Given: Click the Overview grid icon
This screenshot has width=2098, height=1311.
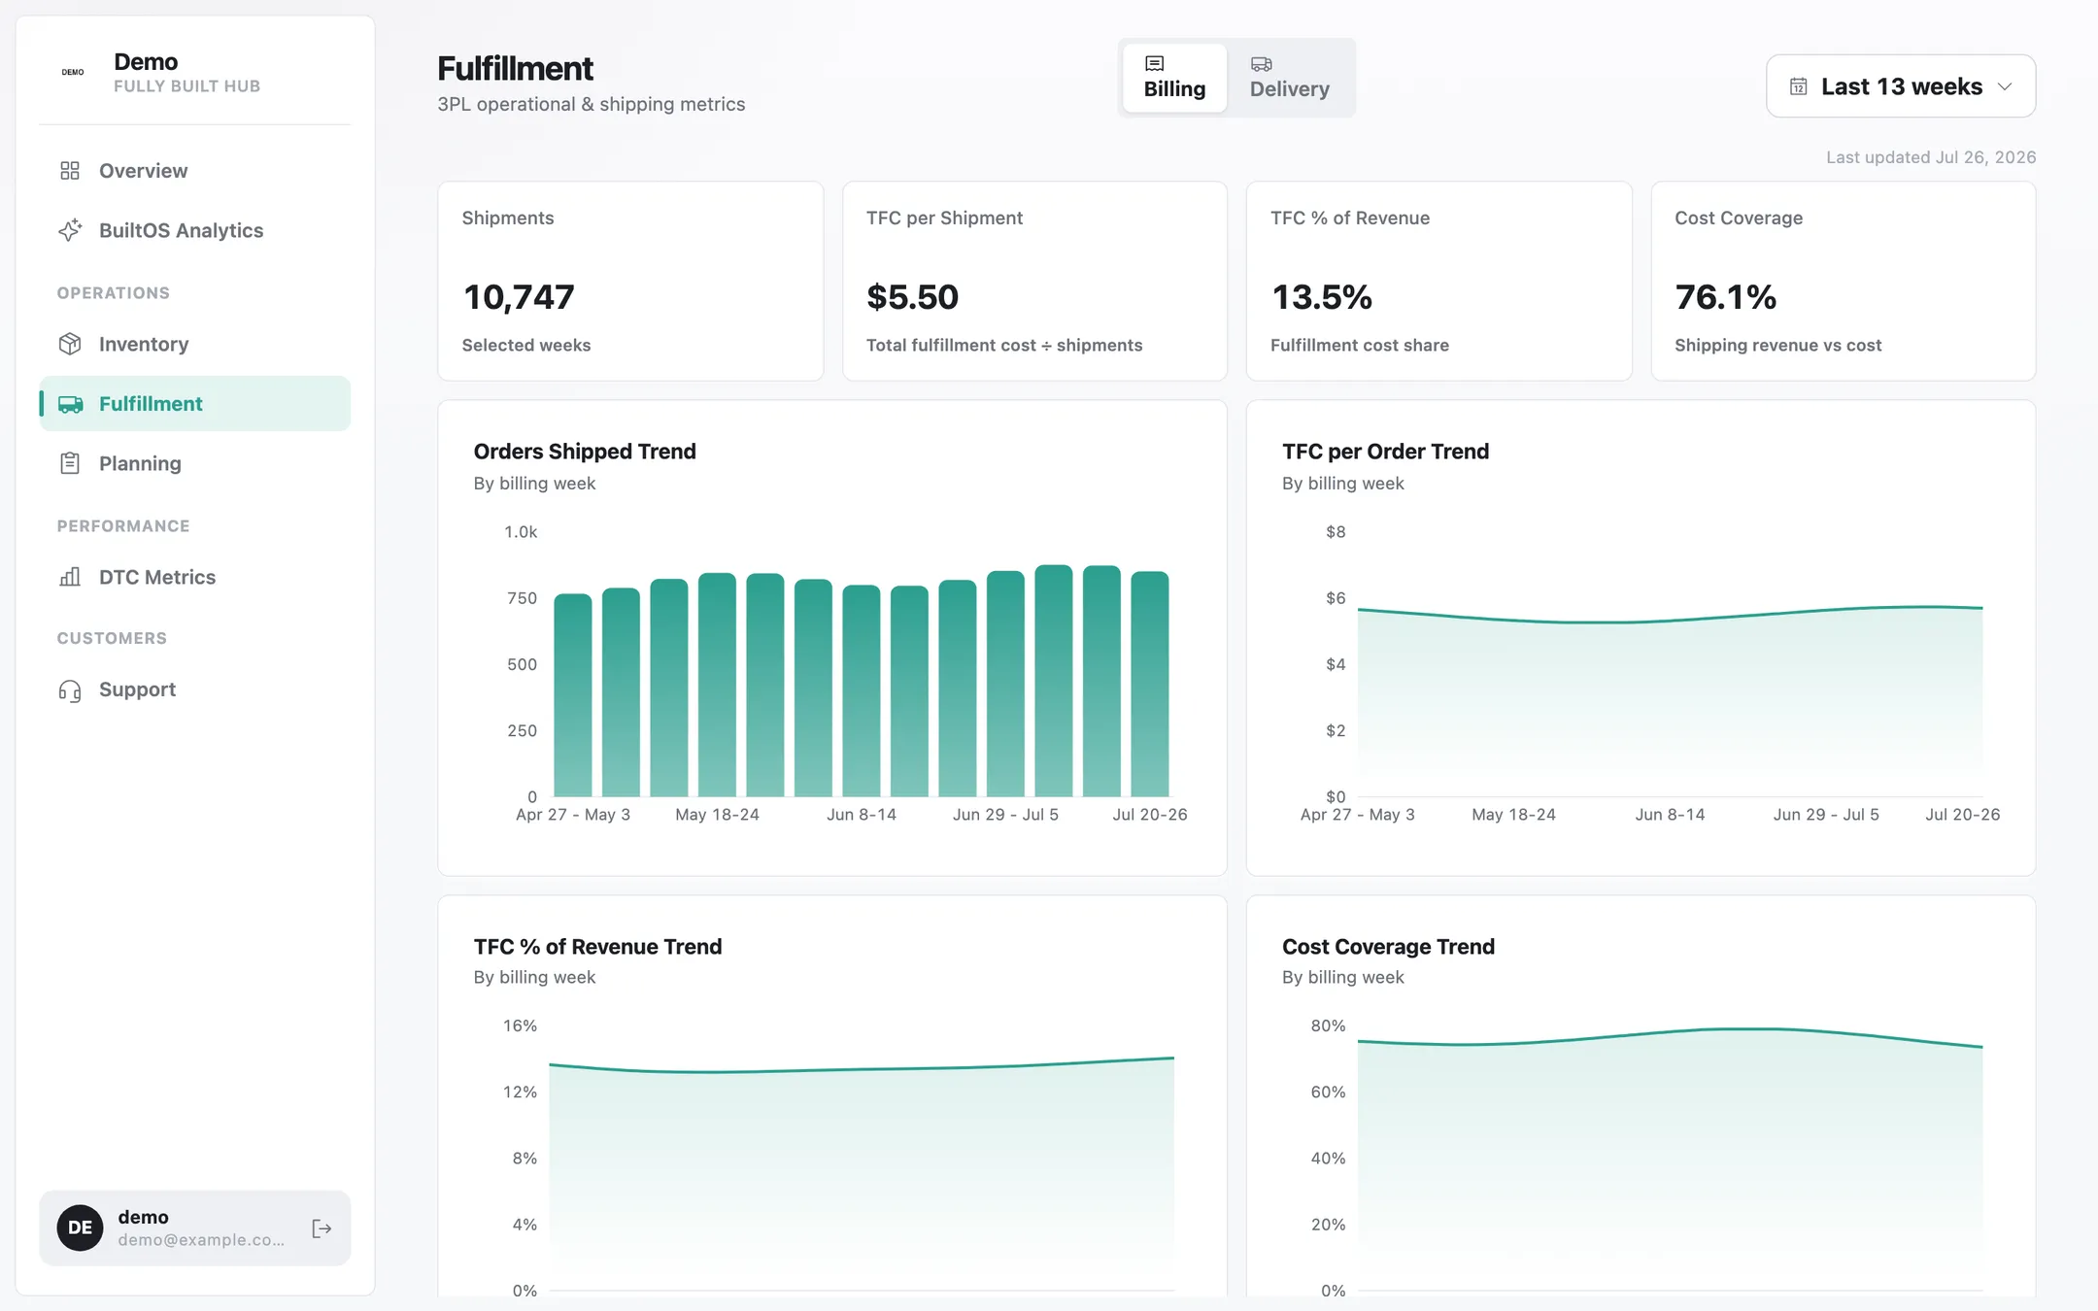Looking at the screenshot, I should [70, 171].
